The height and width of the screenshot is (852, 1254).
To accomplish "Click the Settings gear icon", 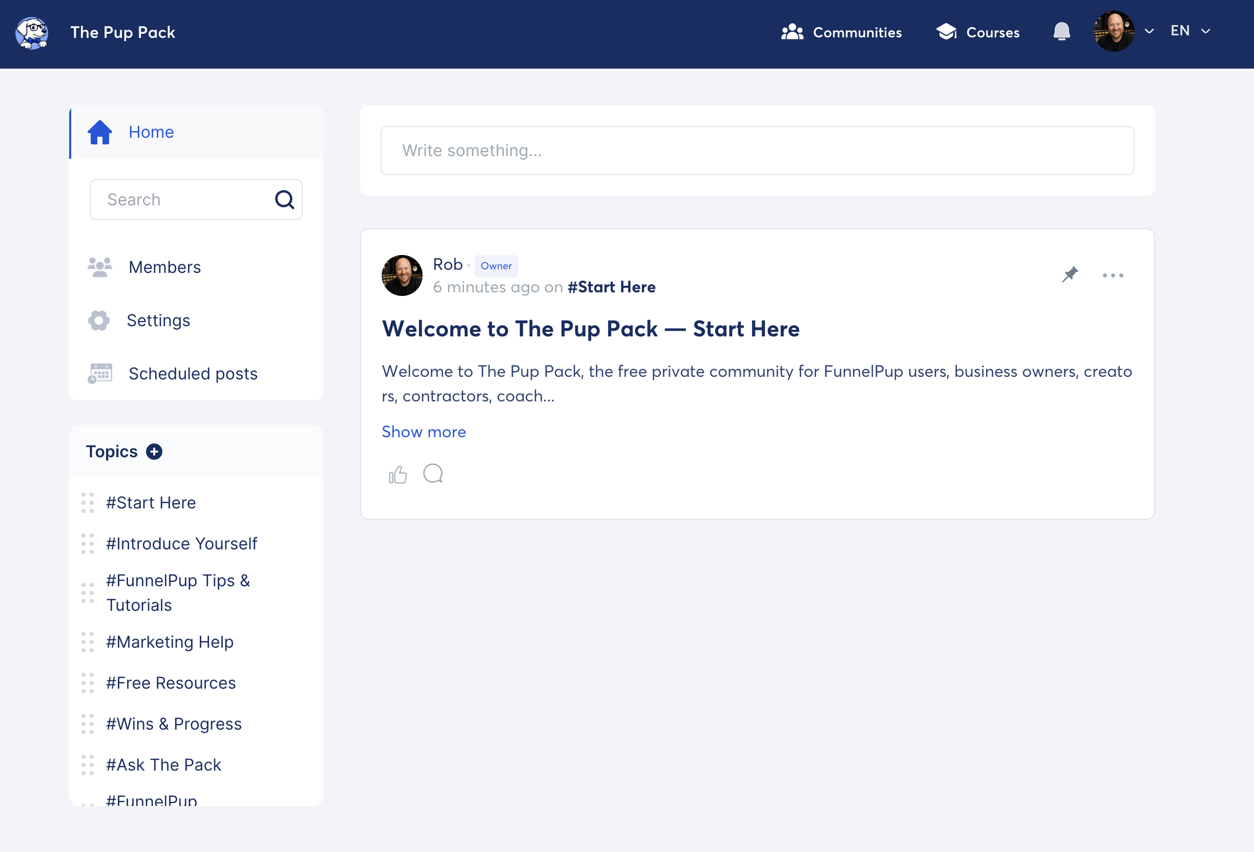I will 99,321.
